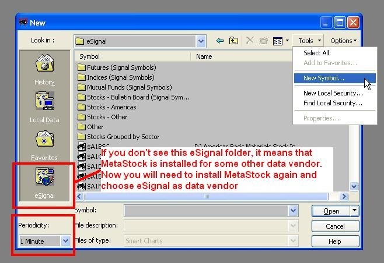Select "Stocks - Other" row text
Screen dimensions: 384x263
107,117
